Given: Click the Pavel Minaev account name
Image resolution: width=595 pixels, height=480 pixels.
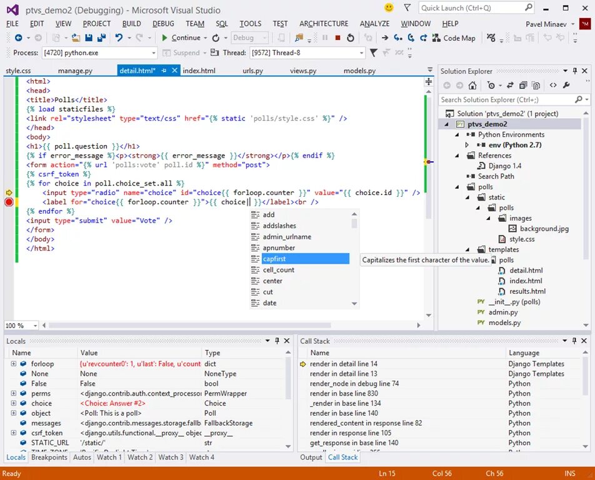Looking at the screenshot, I should pos(546,24).
